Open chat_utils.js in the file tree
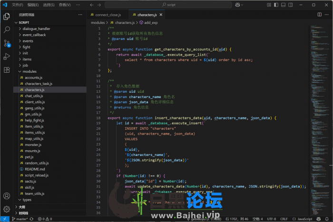The image size is (333, 222). [x=50, y=96]
